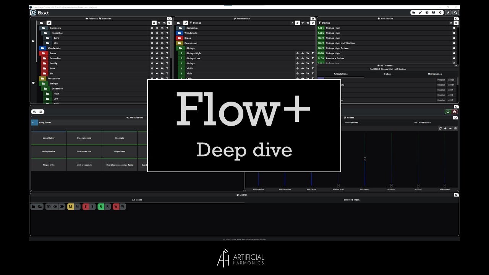
Task: Open the guitar instruments icon in top toolbar
Action: click(x=420, y=13)
